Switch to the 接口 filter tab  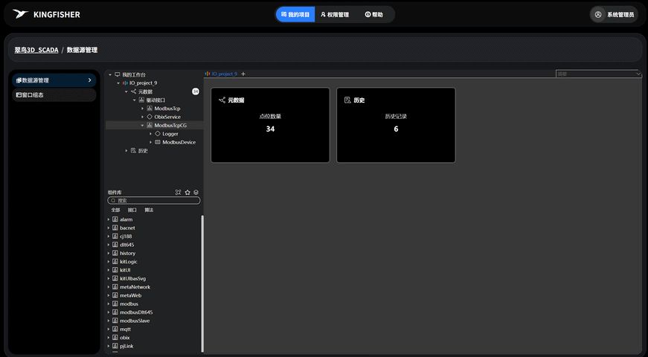[132, 210]
